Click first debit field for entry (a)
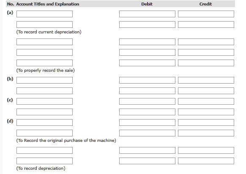246x174 pixels. pos(147,14)
